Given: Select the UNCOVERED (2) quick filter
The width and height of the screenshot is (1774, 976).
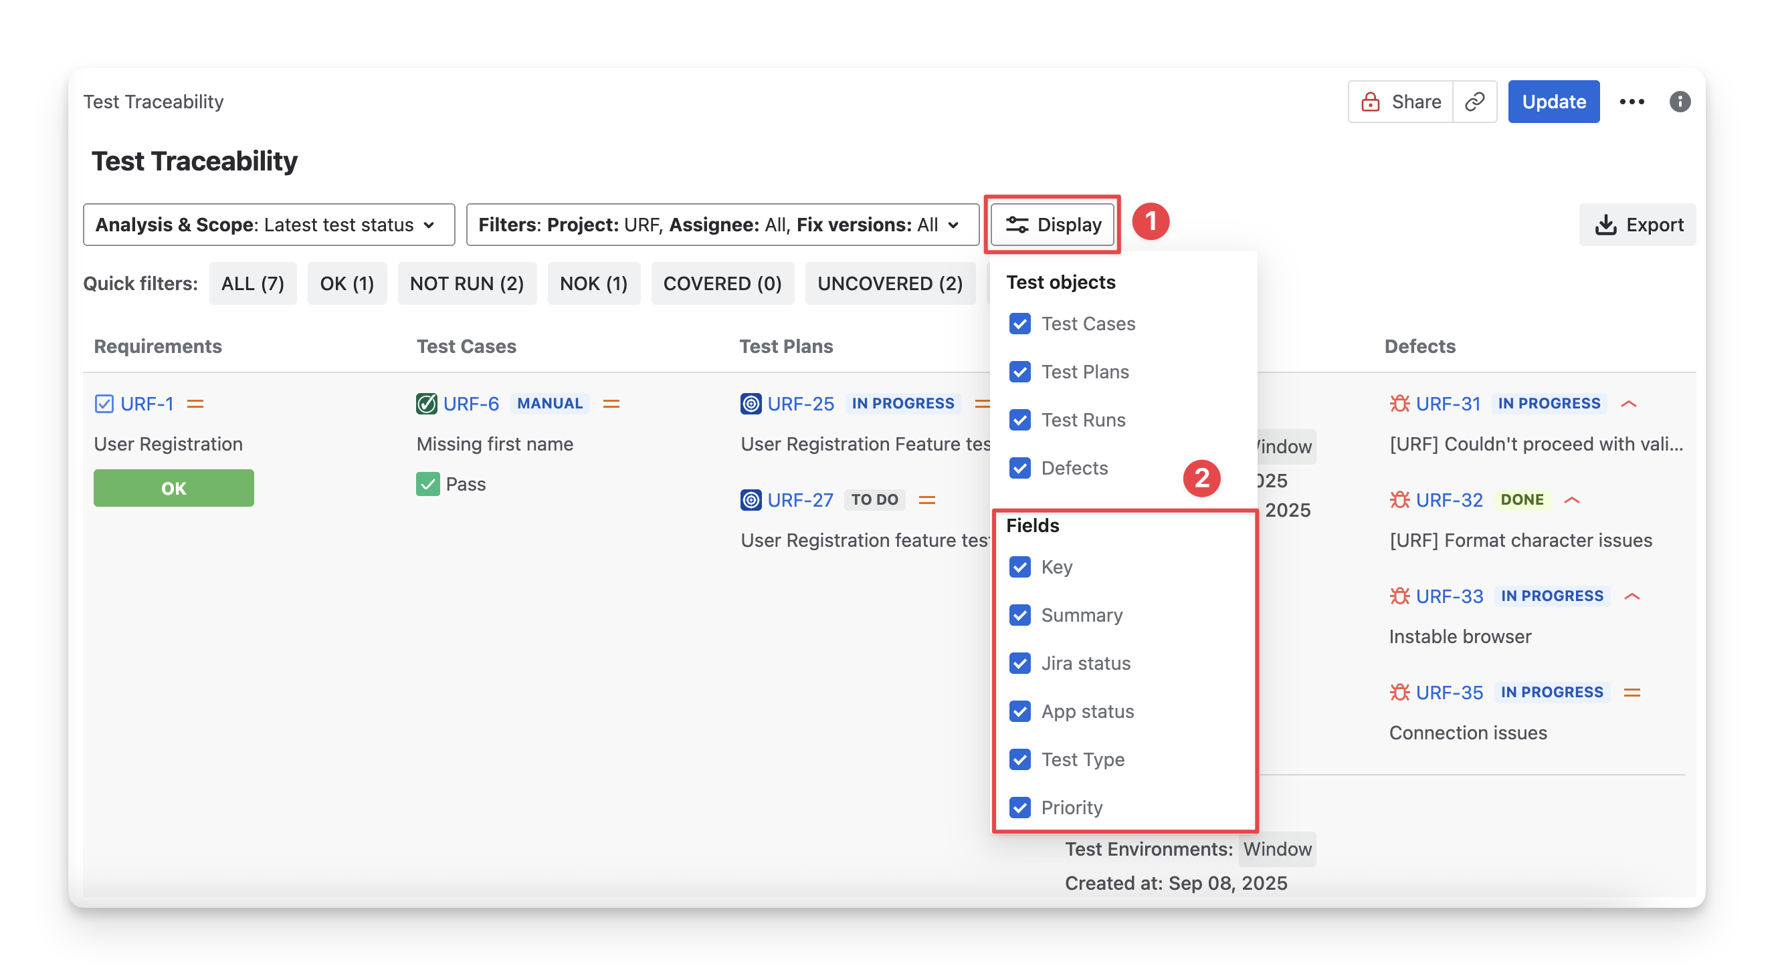Looking at the screenshot, I should [890, 283].
